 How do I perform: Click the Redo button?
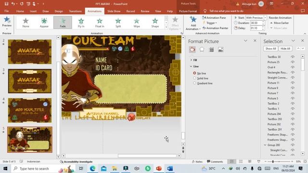coord(22,4)
